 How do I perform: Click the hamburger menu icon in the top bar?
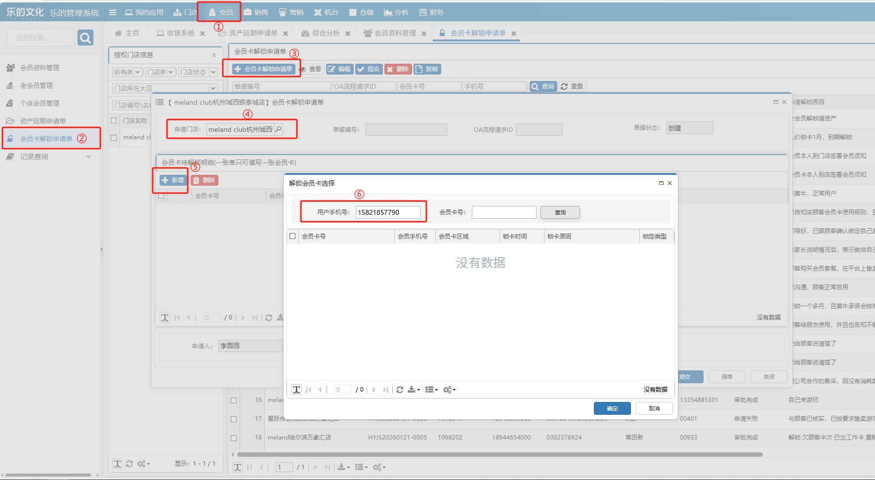(x=113, y=12)
